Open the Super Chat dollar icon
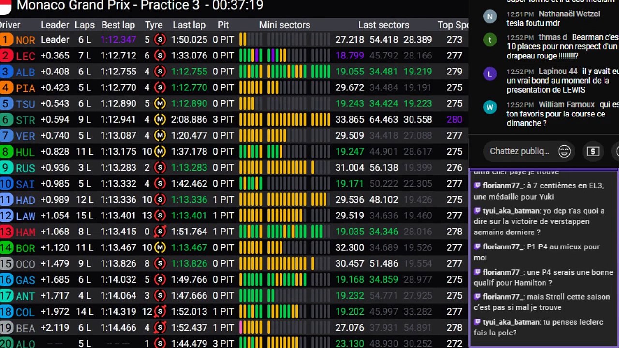 [593, 151]
